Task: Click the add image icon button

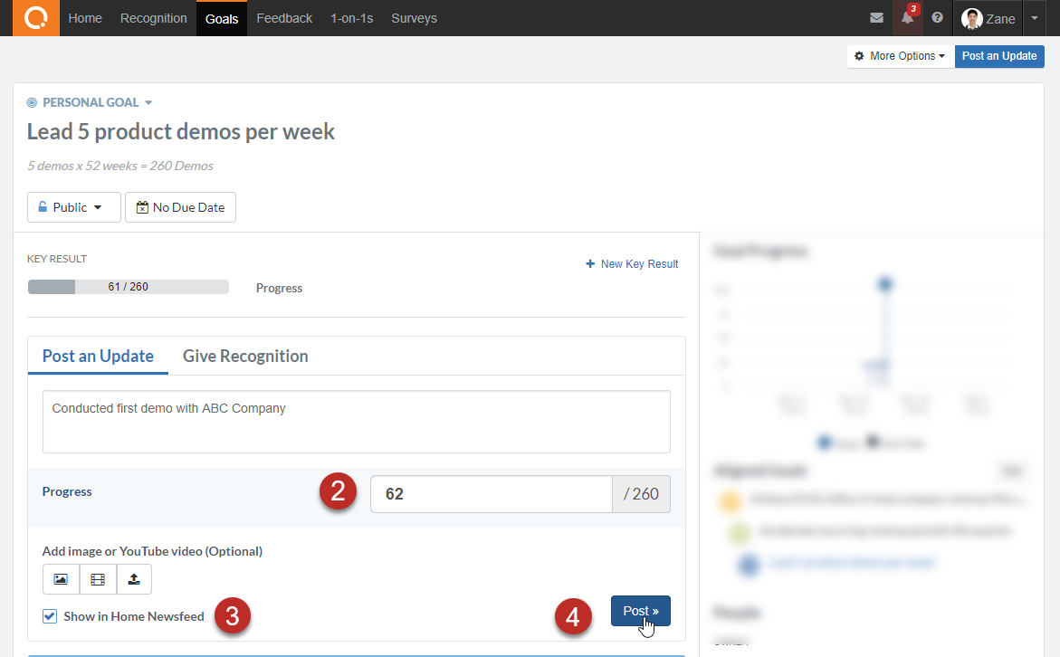Action: pyautogui.click(x=61, y=579)
